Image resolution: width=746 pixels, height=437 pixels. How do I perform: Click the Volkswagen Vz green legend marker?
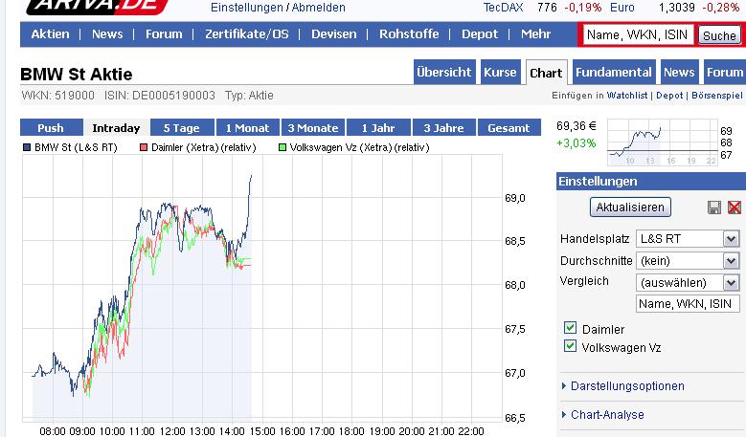[282, 147]
